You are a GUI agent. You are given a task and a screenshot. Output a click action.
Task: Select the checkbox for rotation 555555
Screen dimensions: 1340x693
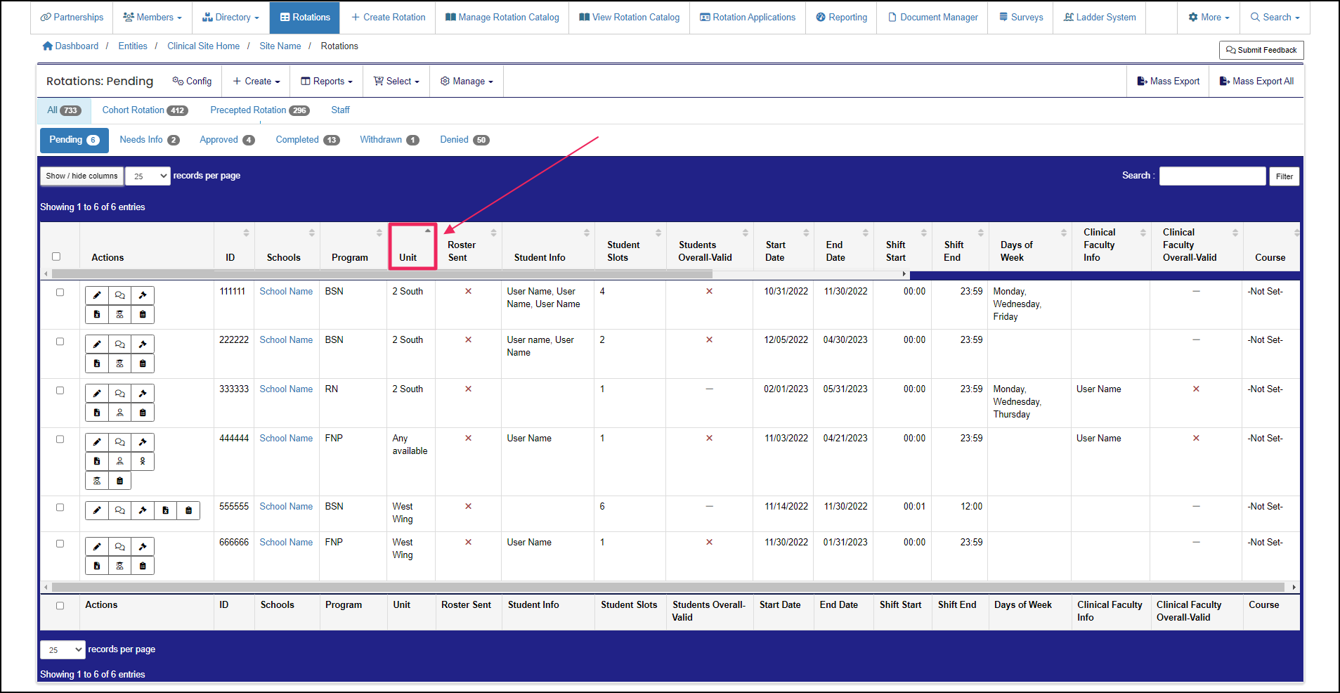point(60,507)
